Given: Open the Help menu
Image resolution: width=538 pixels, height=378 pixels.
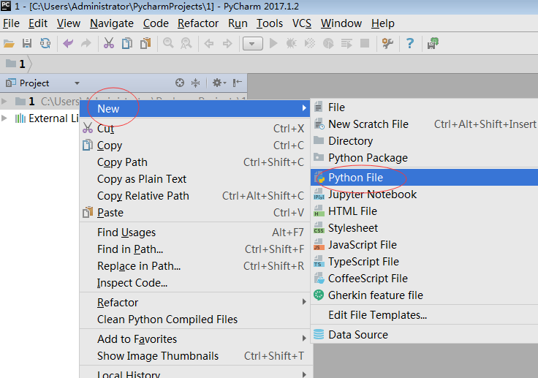Looking at the screenshot, I should pyautogui.click(x=382, y=23).
